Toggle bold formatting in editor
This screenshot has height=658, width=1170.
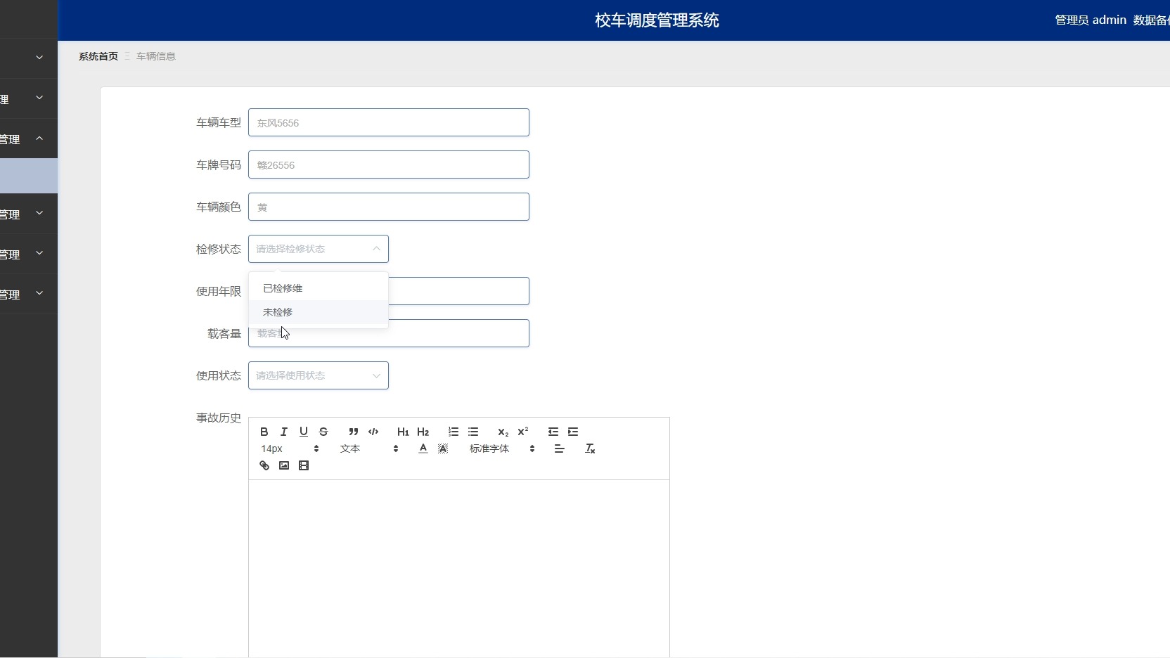click(264, 432)
